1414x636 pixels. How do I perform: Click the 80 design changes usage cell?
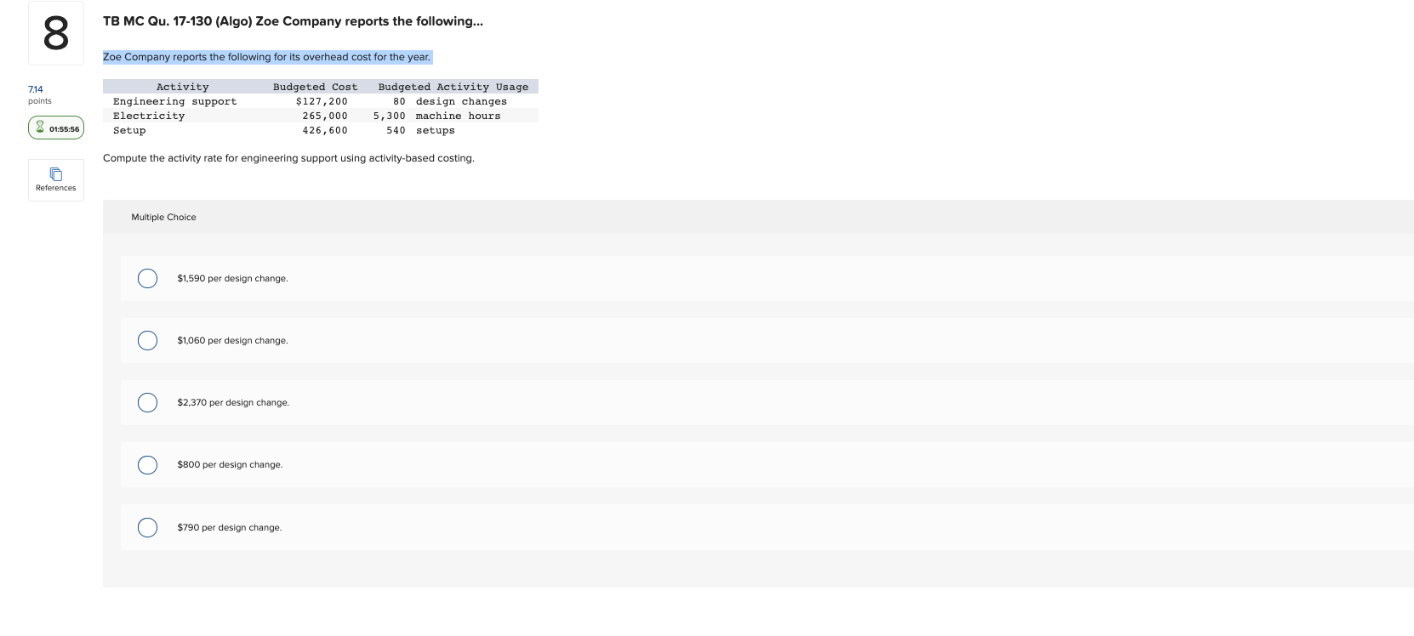point(450,101)
